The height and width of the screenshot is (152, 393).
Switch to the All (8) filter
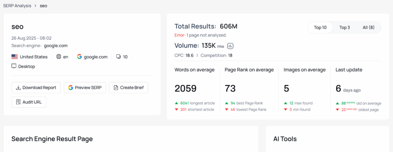point(369,28)
